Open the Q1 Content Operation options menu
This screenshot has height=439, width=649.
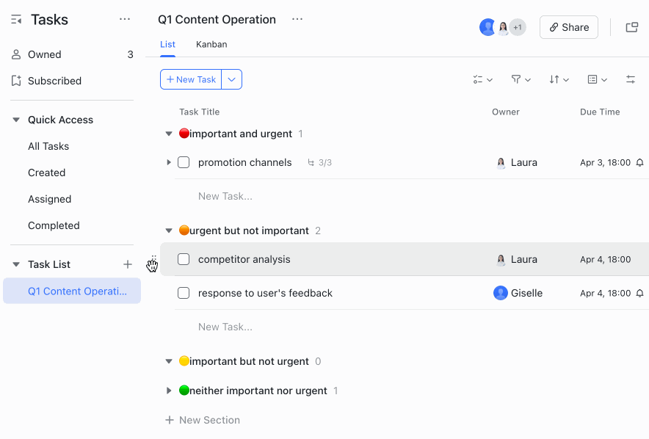pos(297,19)
